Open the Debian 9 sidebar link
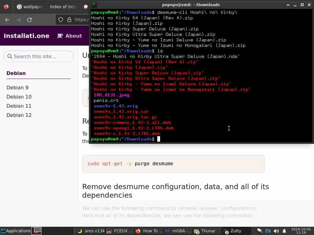 coord(17,88)
